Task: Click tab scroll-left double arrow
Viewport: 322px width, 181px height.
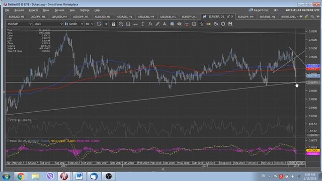Action: click(x=301, y=17)
